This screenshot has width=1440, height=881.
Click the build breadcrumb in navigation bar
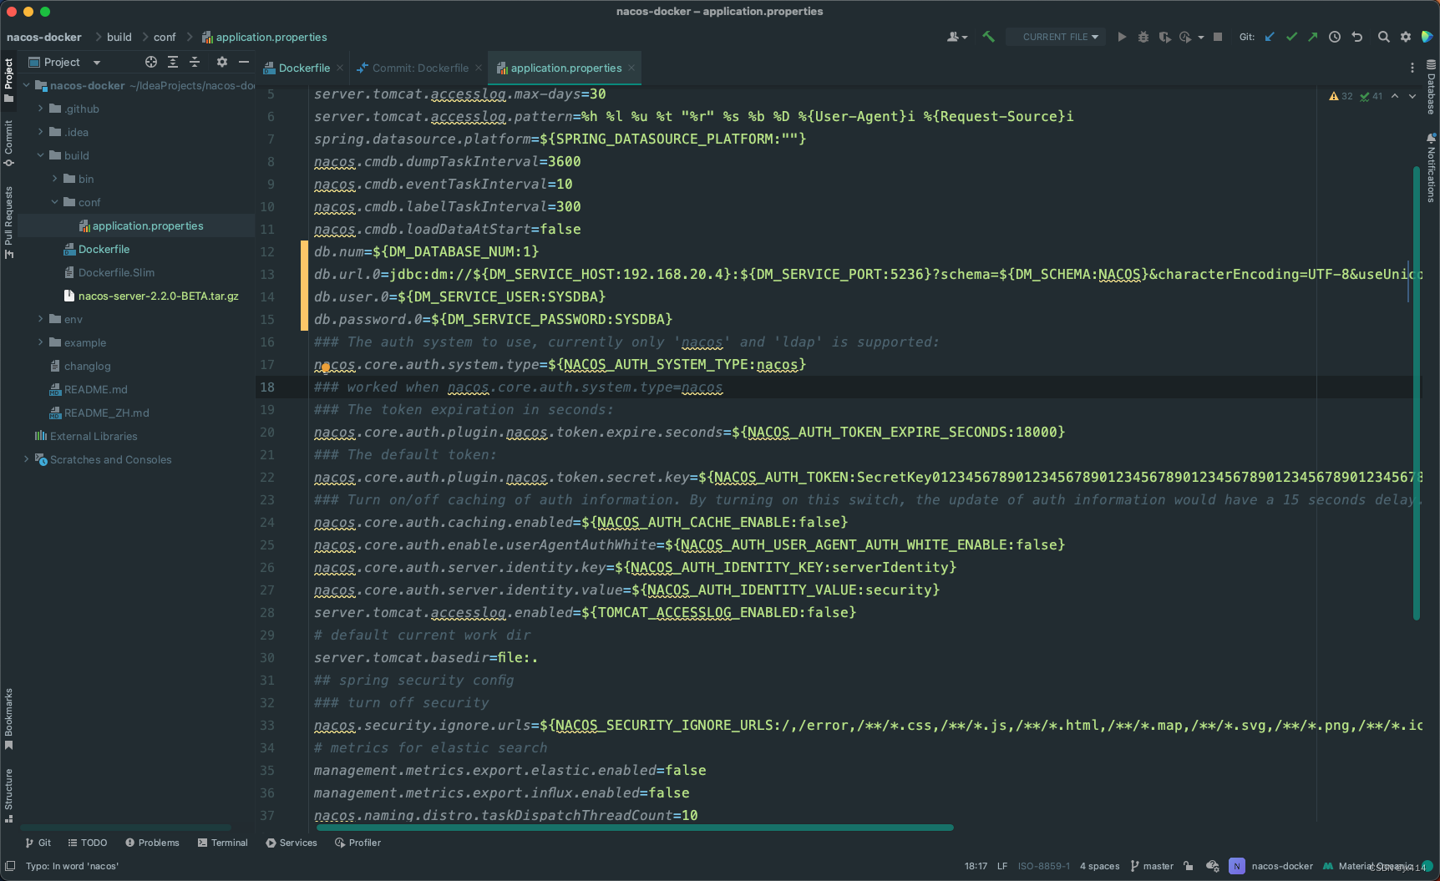point(119,37)
